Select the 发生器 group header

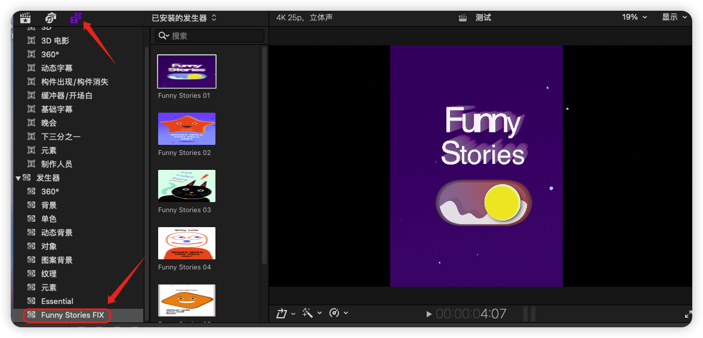tap(48, 178)
